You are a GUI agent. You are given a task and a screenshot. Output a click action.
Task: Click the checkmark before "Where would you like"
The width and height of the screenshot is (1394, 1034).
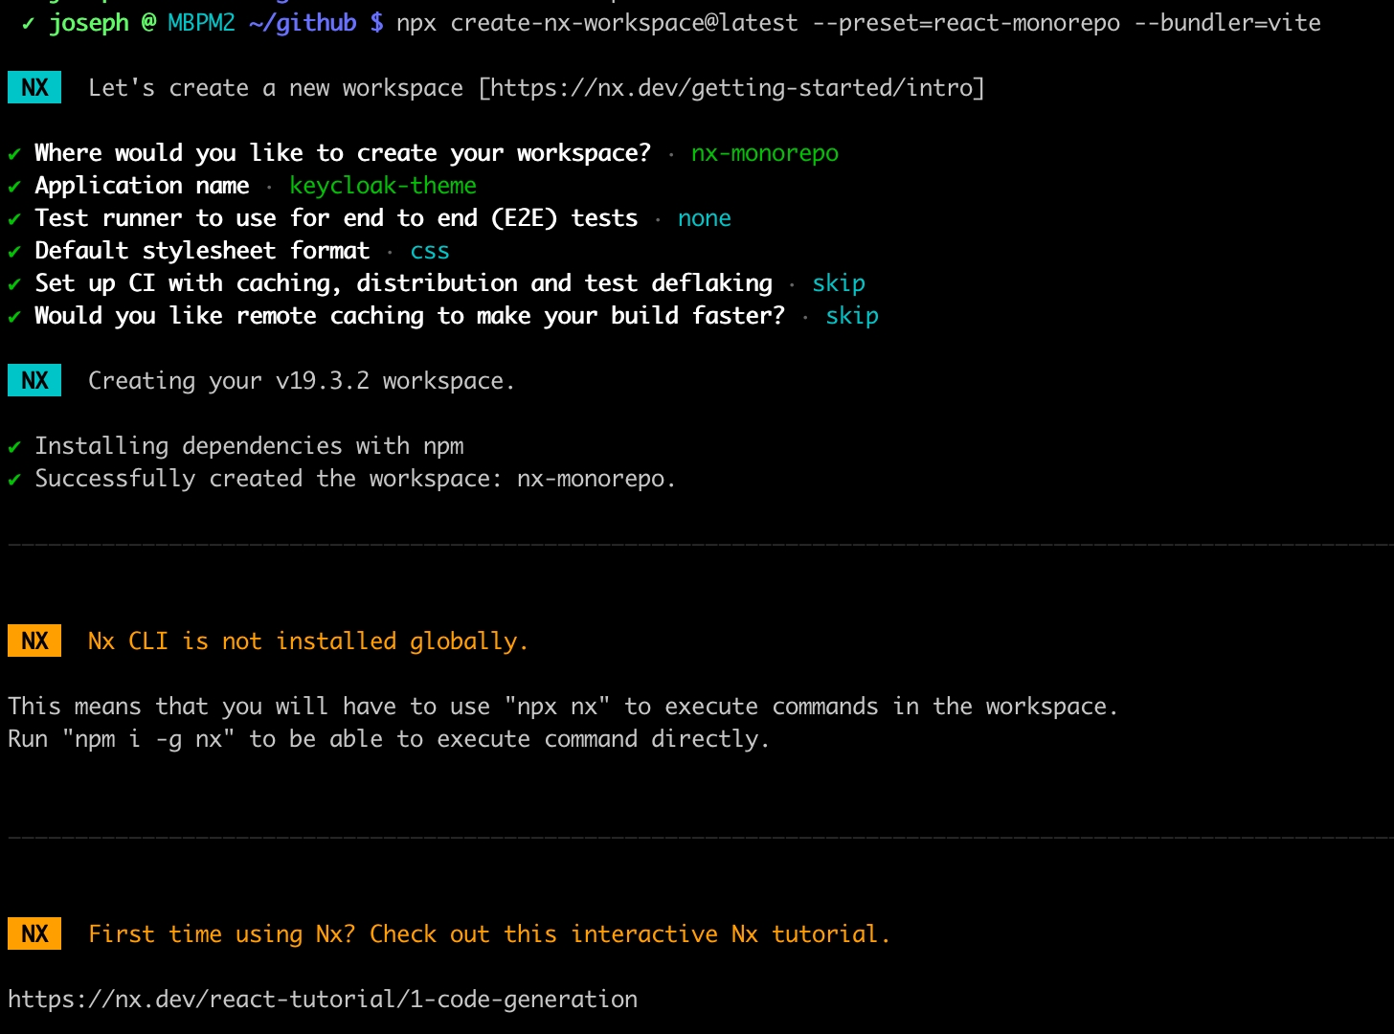(x=14, y=154)
